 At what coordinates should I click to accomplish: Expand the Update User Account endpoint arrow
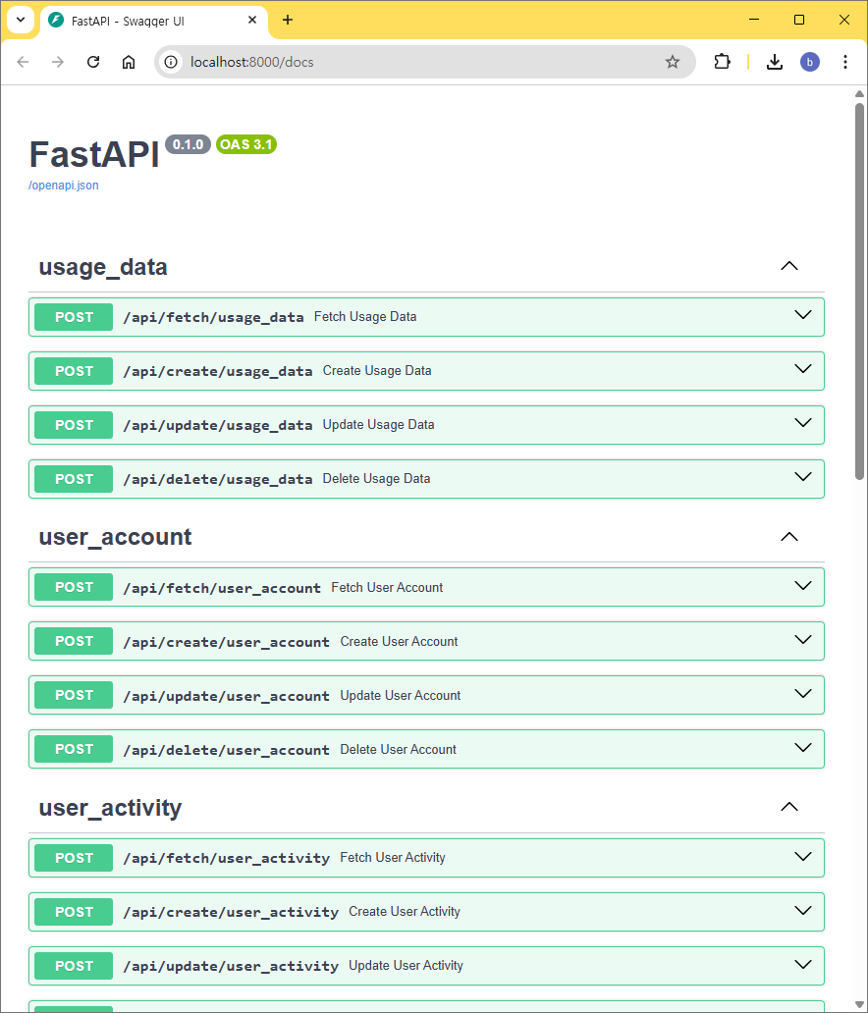tap(803, 694)
